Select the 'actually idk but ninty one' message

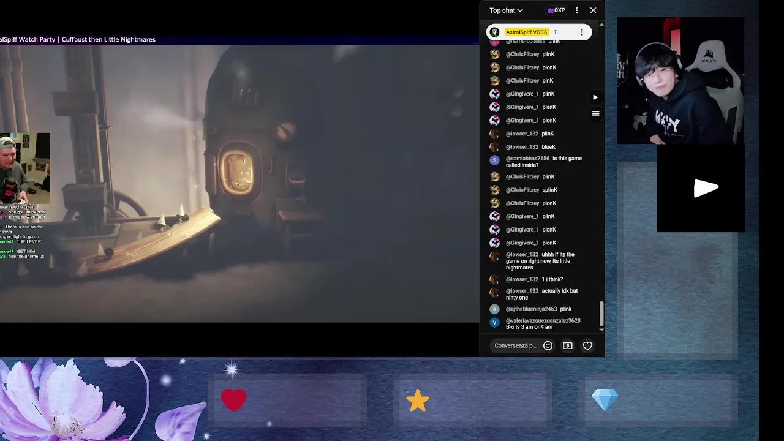click(x=543, y=294)
